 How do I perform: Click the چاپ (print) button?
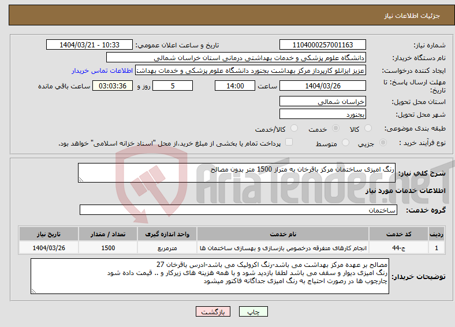point(253,311)
